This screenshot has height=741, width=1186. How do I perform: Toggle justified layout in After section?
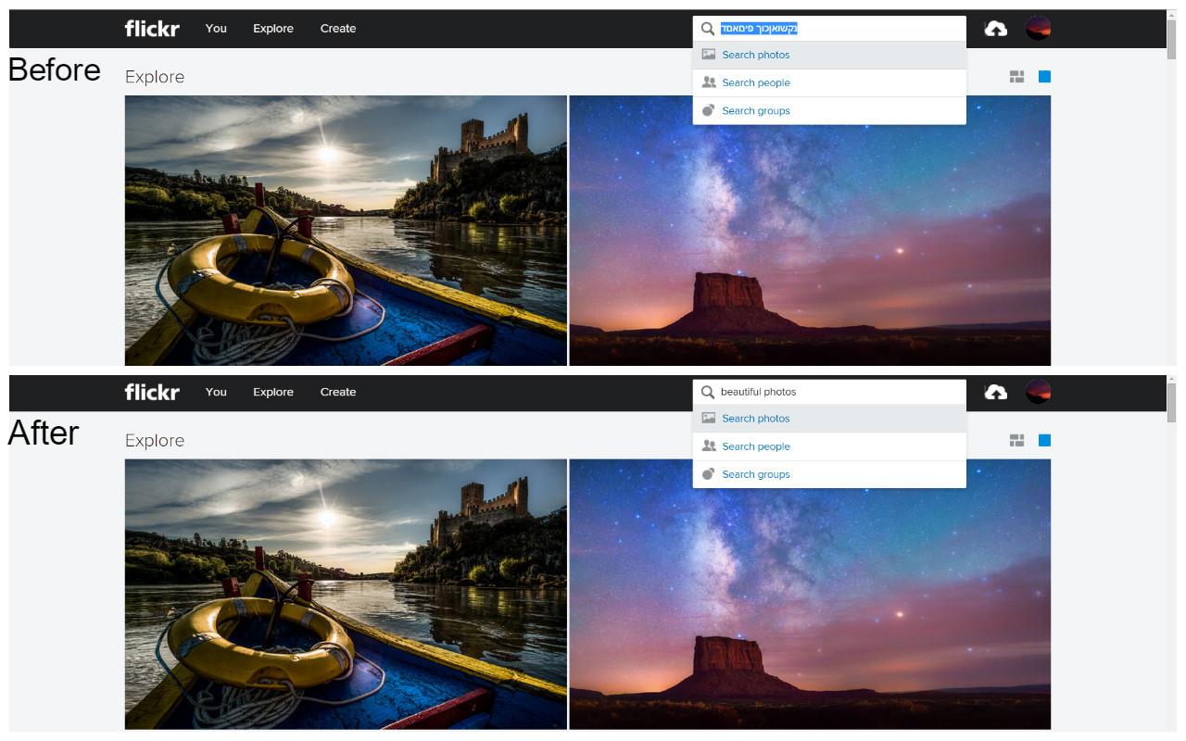[x=1016, y=441]
